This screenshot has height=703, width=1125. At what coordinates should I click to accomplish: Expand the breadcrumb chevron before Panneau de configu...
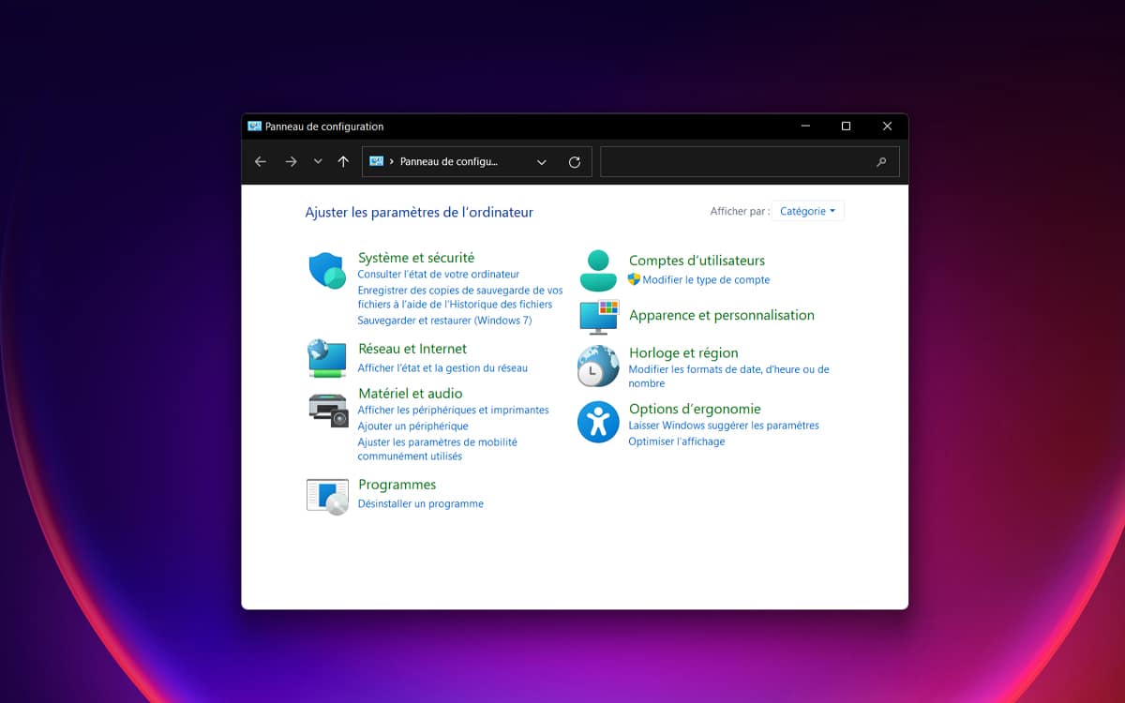click(x=391, y=162)
